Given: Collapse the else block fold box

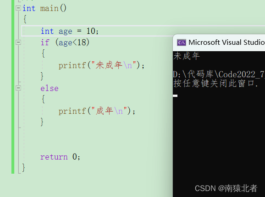Looking at the screenshot, I should [x=18, y=88].
